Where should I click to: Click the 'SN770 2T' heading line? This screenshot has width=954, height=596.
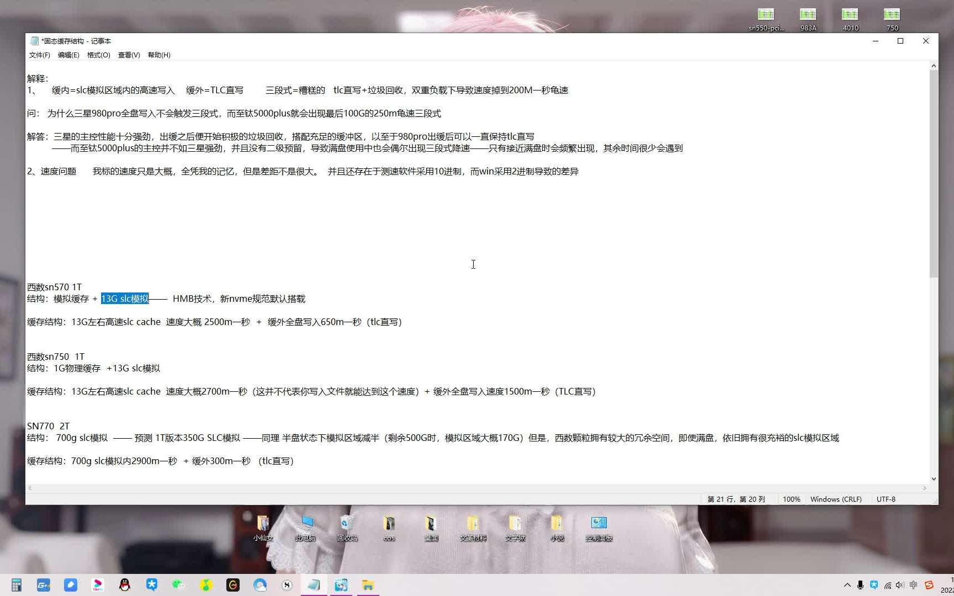(x=48, y=426)
